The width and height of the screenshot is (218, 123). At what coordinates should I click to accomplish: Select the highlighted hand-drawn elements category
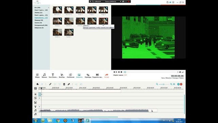click(x=41, y=18)
